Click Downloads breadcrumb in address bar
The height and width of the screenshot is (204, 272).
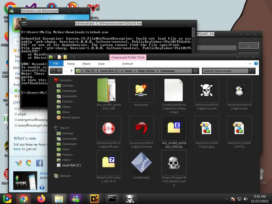(x=168, y=71)
